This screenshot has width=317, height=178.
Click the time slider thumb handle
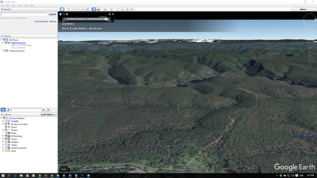[106, 19]
